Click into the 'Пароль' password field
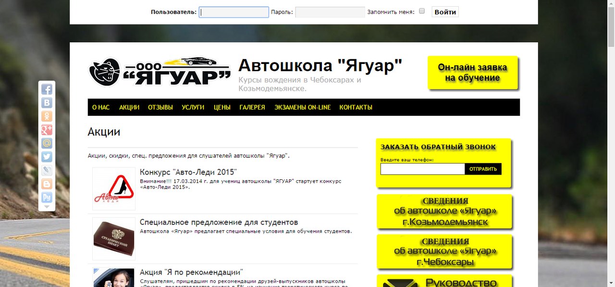Viewport: 615px width, 287px height. 330,12
